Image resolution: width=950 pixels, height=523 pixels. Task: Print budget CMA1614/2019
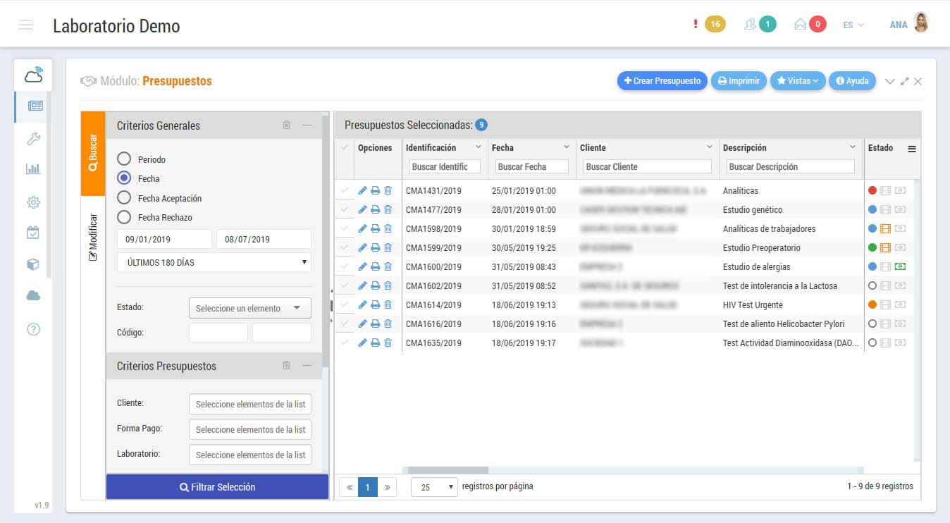point(376,304)
